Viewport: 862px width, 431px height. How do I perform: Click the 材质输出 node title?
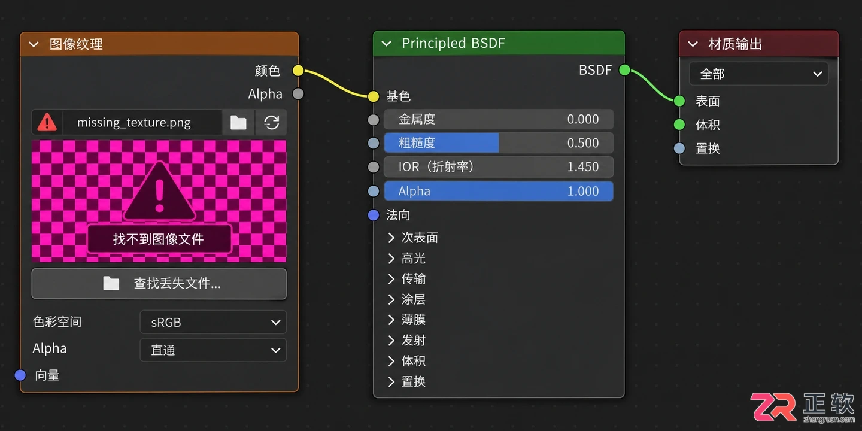tap(735, 44)
